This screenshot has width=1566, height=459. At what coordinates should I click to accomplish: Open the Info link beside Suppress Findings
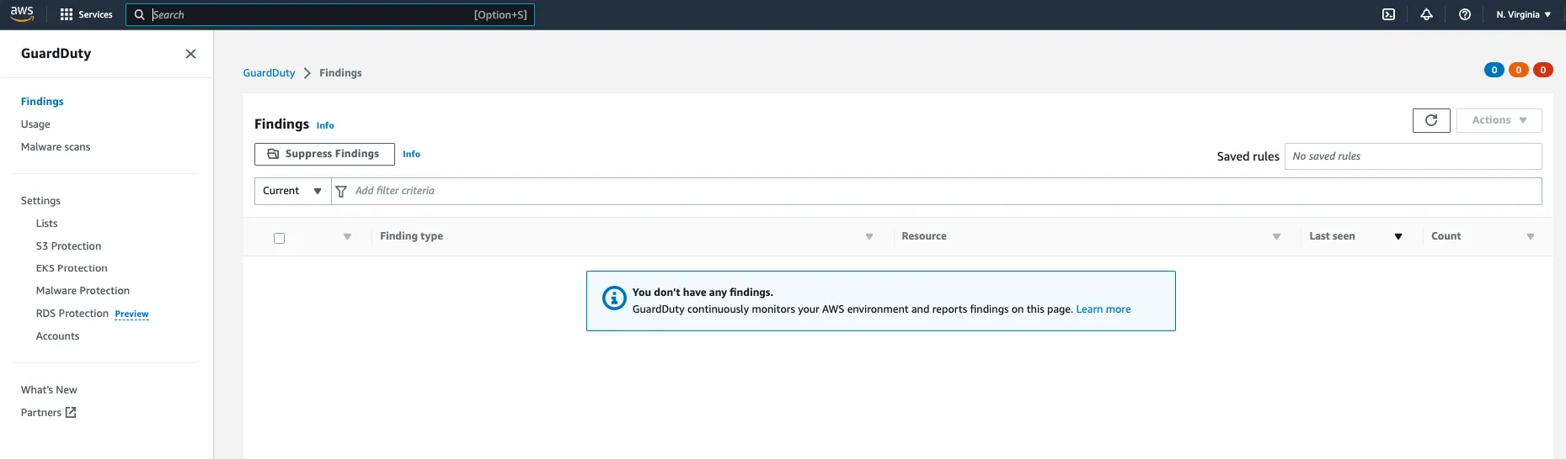click(411, 154)
